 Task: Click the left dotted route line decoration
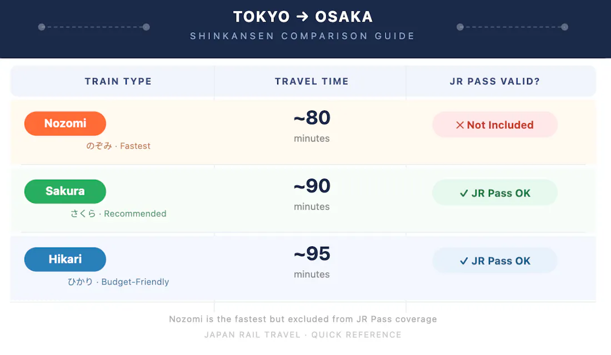click(x=94, y=27)
